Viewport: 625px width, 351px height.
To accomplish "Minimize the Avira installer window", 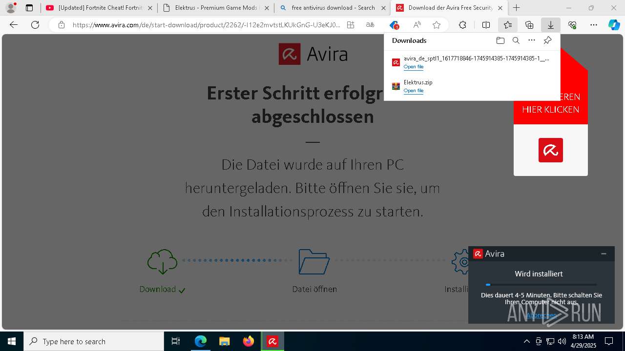I will coord(604,253).
